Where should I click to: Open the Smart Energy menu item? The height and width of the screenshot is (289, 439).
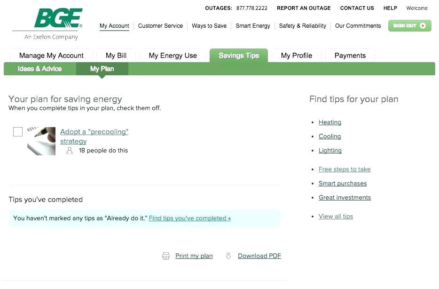tap(253, 26)
